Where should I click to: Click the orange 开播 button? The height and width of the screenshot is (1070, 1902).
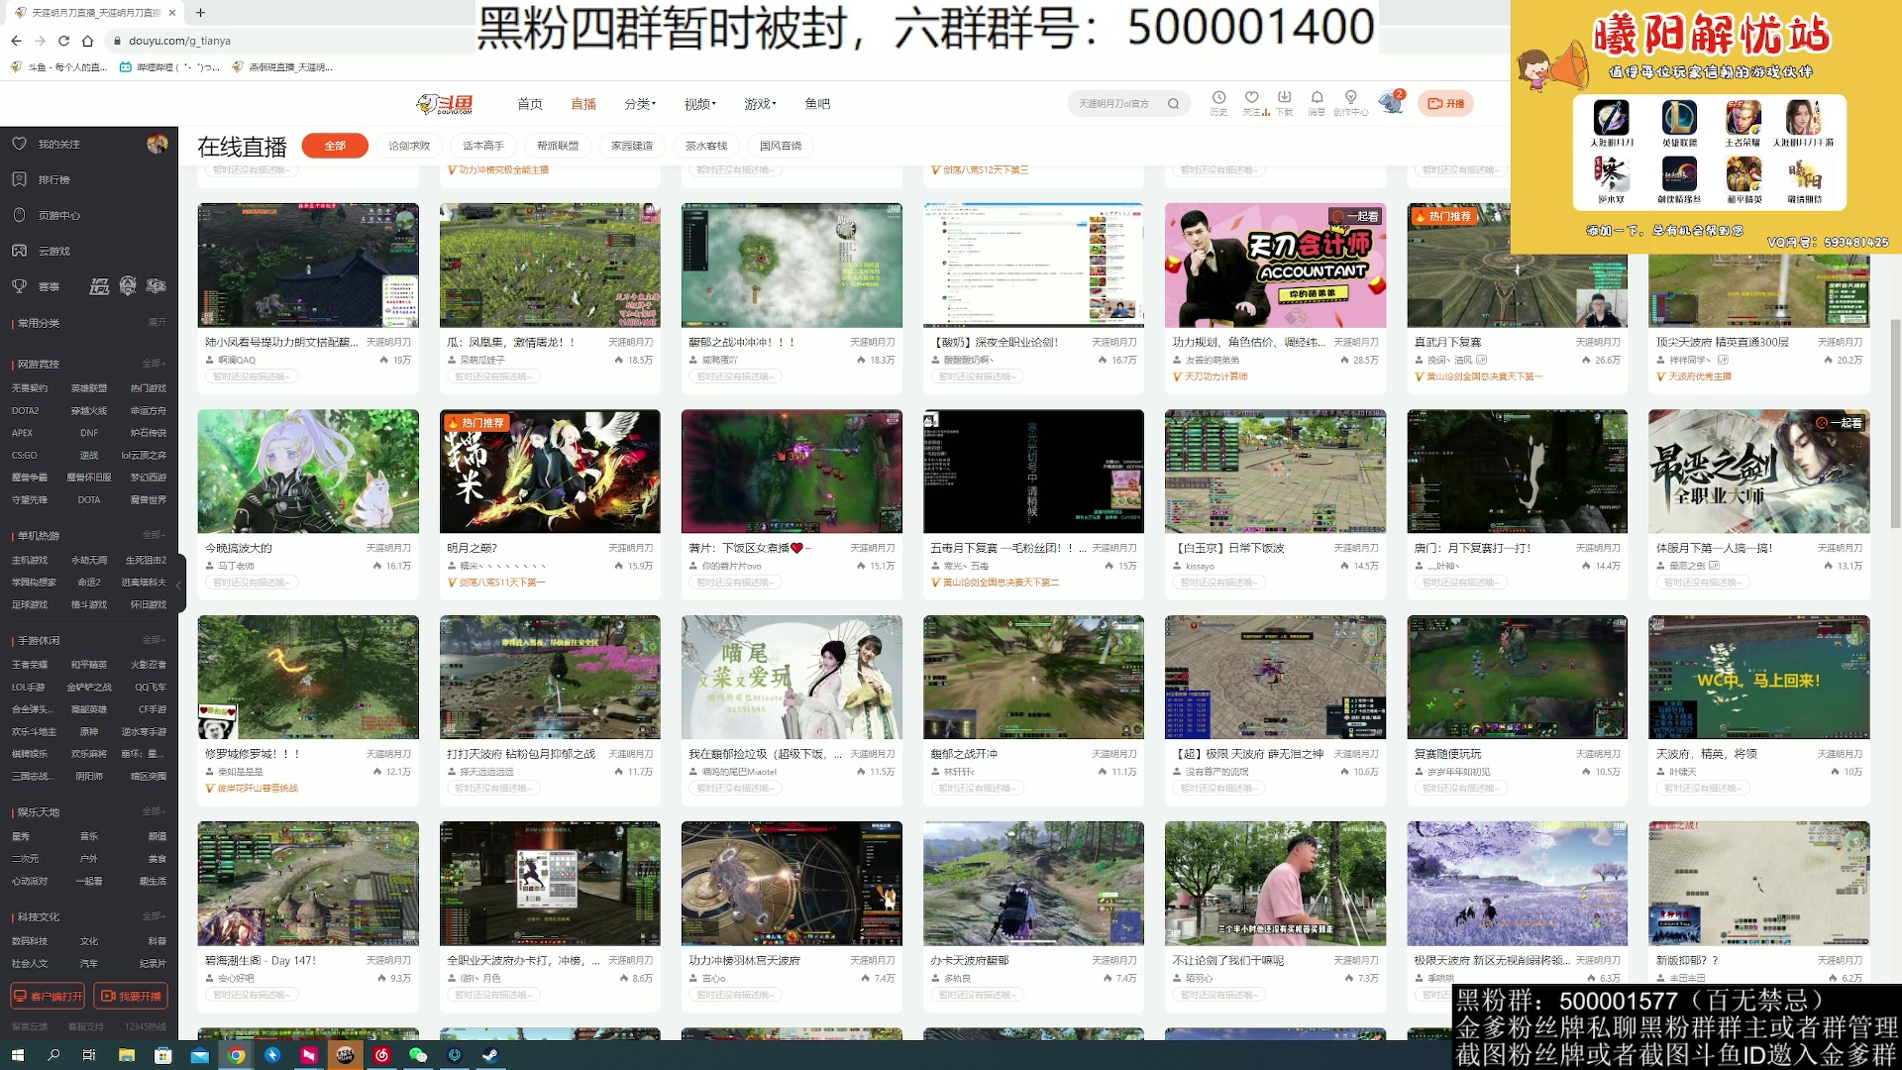1445,103
